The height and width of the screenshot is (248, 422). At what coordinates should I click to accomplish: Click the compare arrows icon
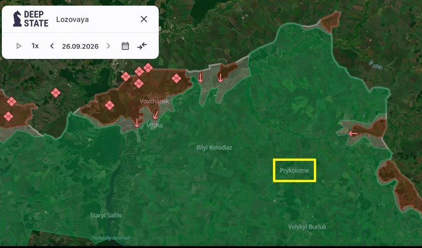click(x=142, y=46)
